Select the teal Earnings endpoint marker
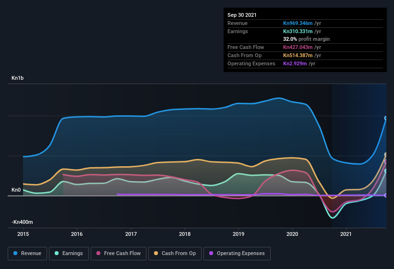 [x=386, y=171]
